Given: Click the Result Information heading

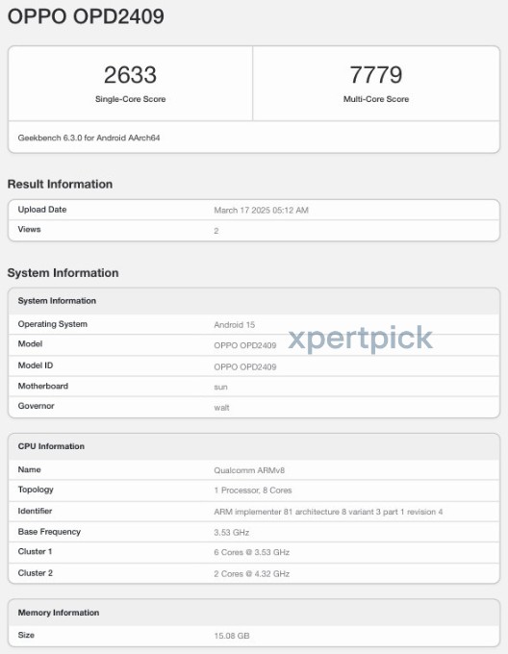Looking at the screenshot, I should (x=60, y=184).
